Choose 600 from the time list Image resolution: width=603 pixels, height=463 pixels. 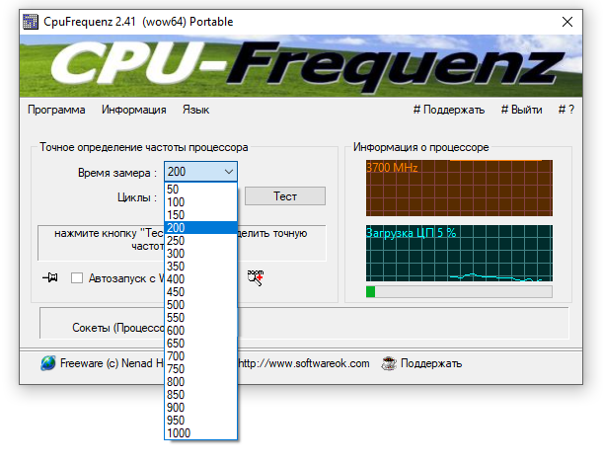click(x=200, y=331)
